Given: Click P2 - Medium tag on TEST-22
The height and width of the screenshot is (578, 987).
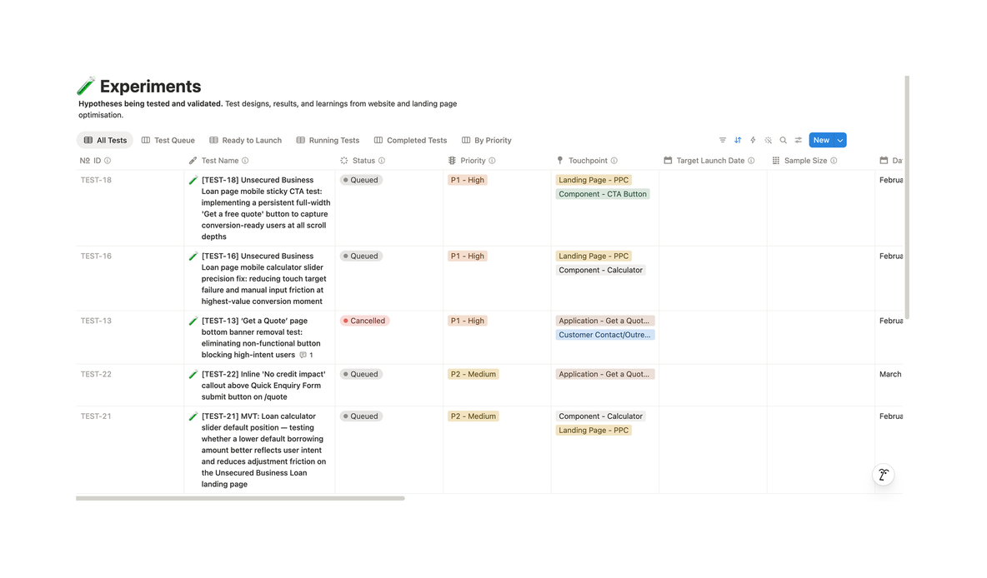Looking at the screenshot, I should coord(473,374).
